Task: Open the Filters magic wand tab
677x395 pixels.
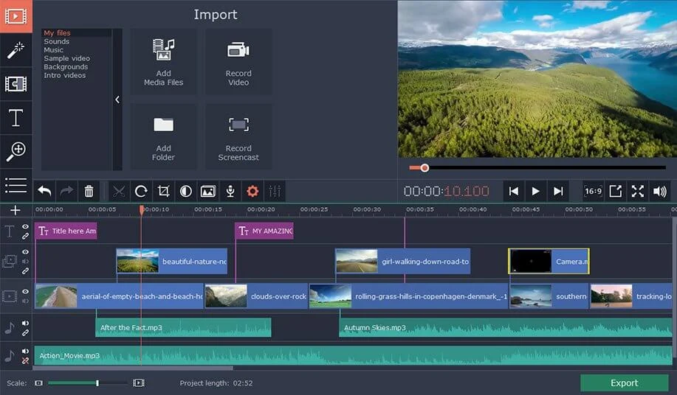Action: point(16,50)
